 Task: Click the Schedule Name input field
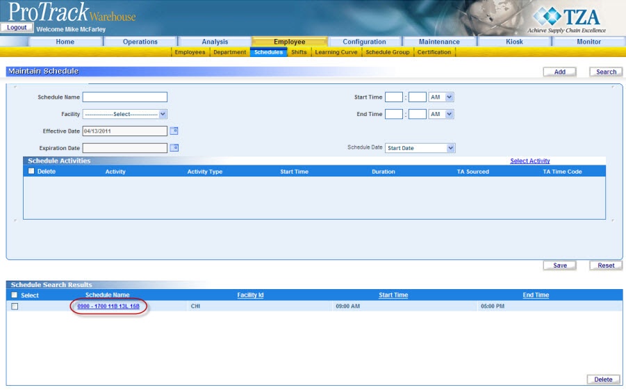tap(124, 97)
